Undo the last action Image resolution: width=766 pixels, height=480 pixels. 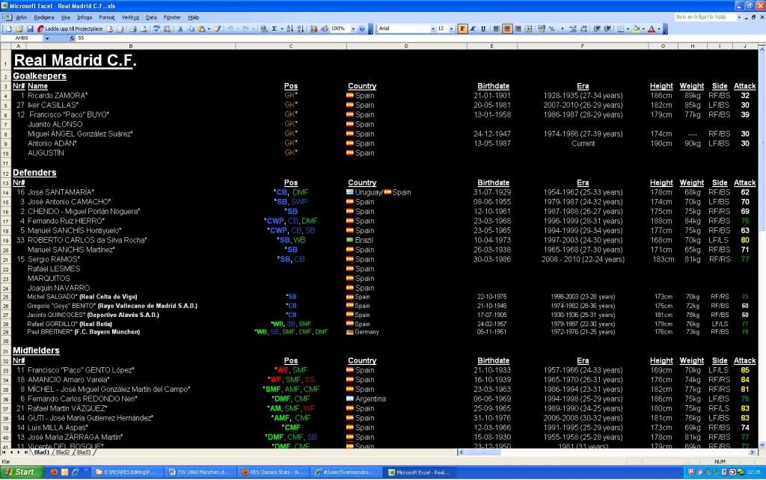tap(230, 29)
